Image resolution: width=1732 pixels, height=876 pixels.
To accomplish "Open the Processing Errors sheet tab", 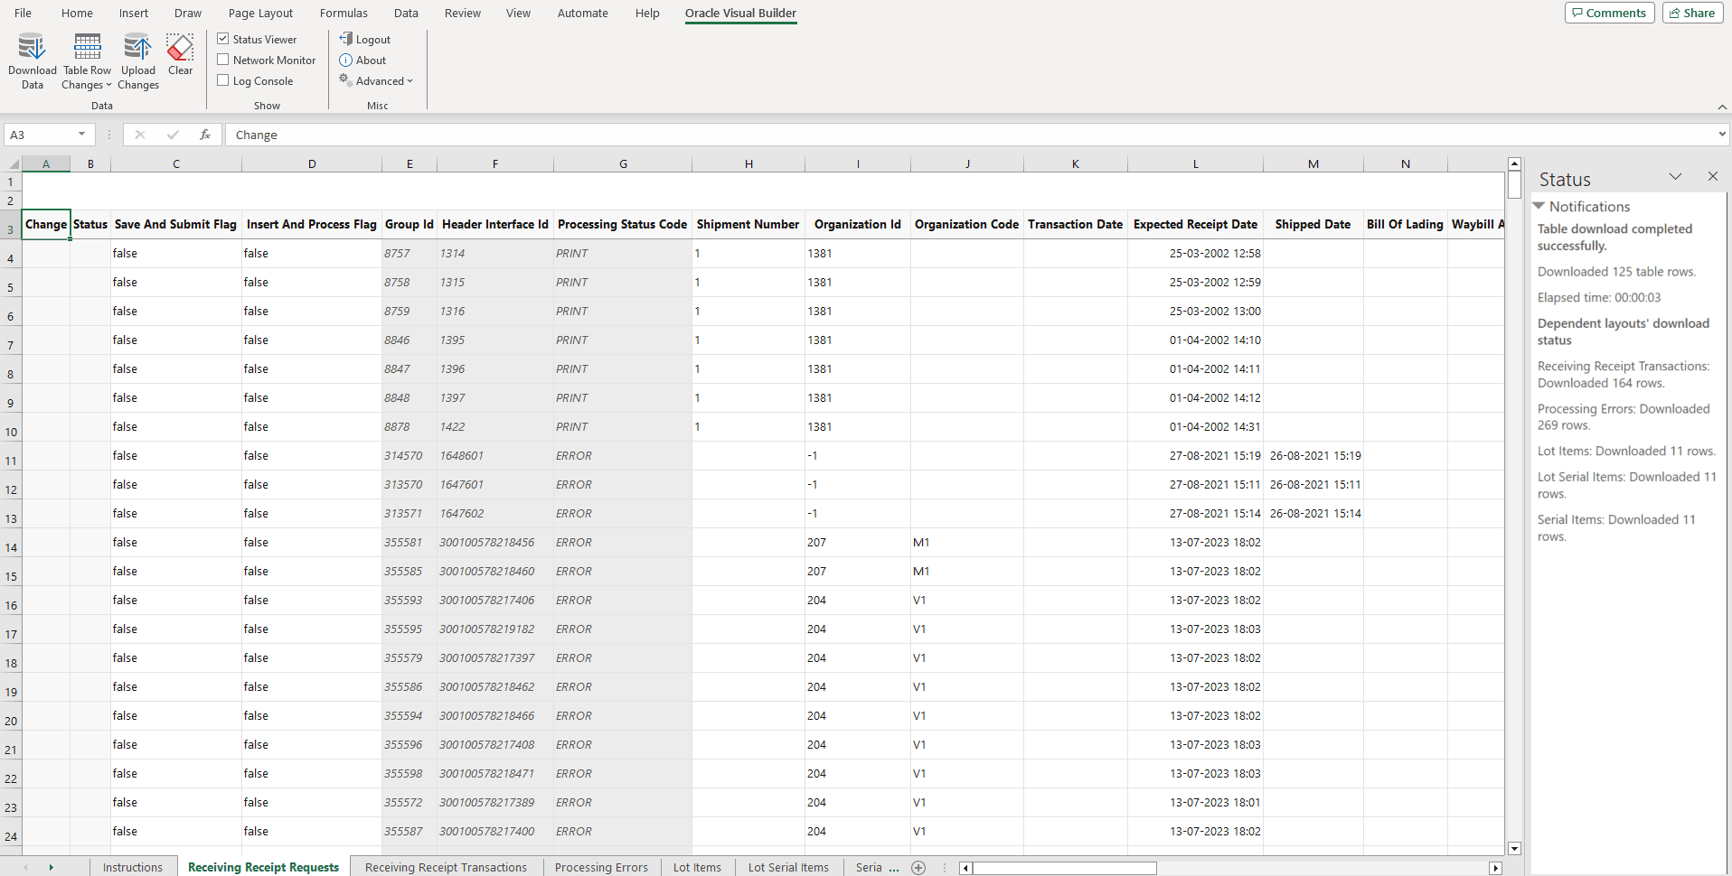I will pyautogui.click(x=600, y=867).
